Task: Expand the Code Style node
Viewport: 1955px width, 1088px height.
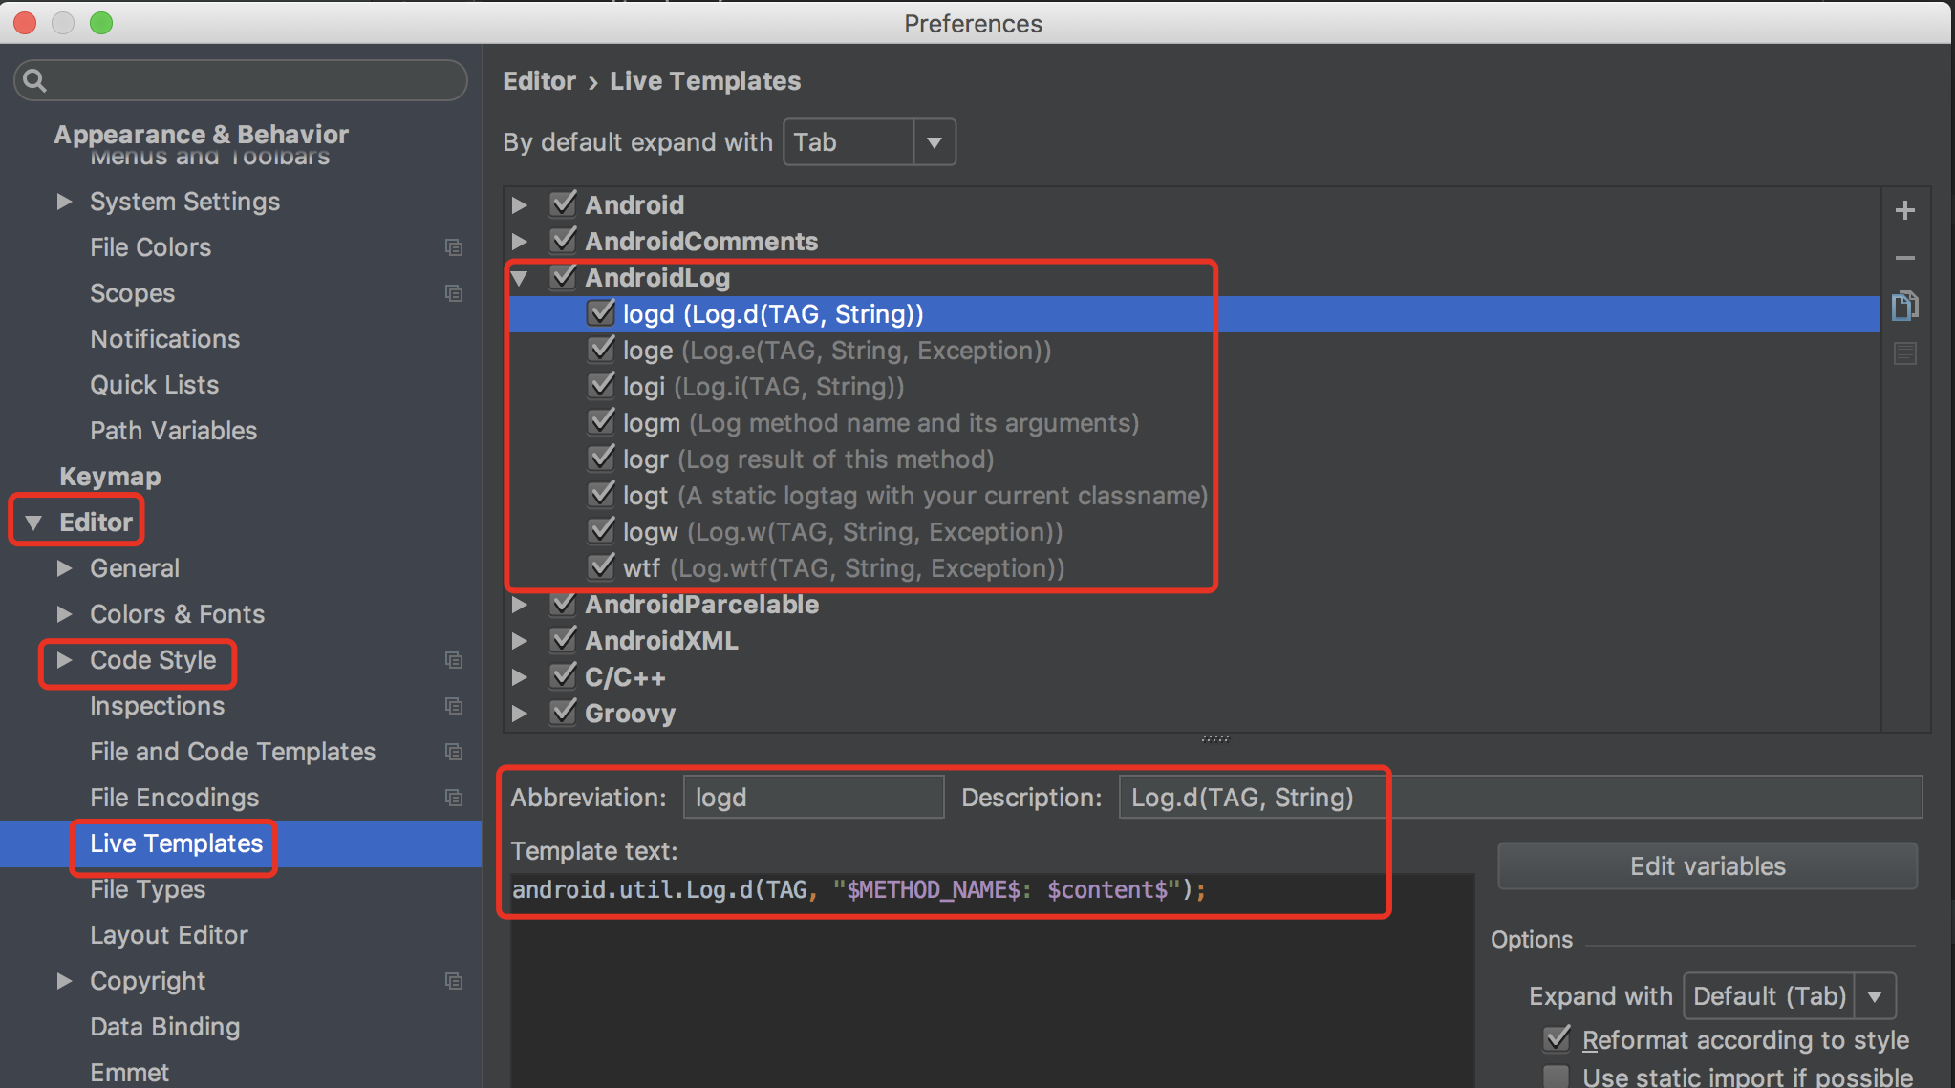Action: pyautogui.click(x=64, y=660)
